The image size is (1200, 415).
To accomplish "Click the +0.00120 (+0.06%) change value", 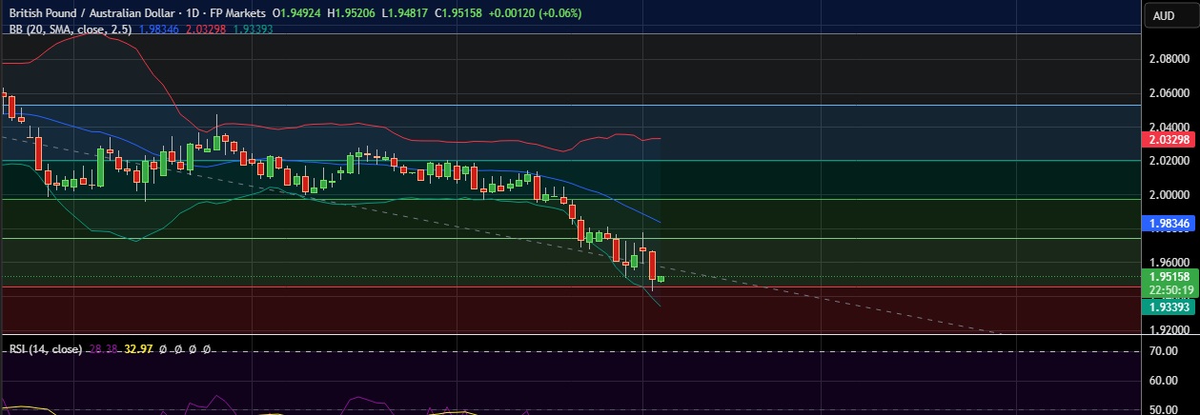I will click(535, 13).
